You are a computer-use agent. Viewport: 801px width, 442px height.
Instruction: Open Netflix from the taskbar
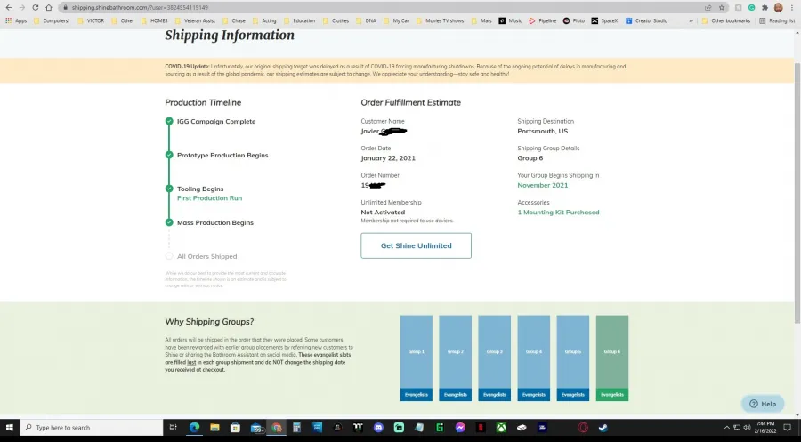click(x=481, y=428)
